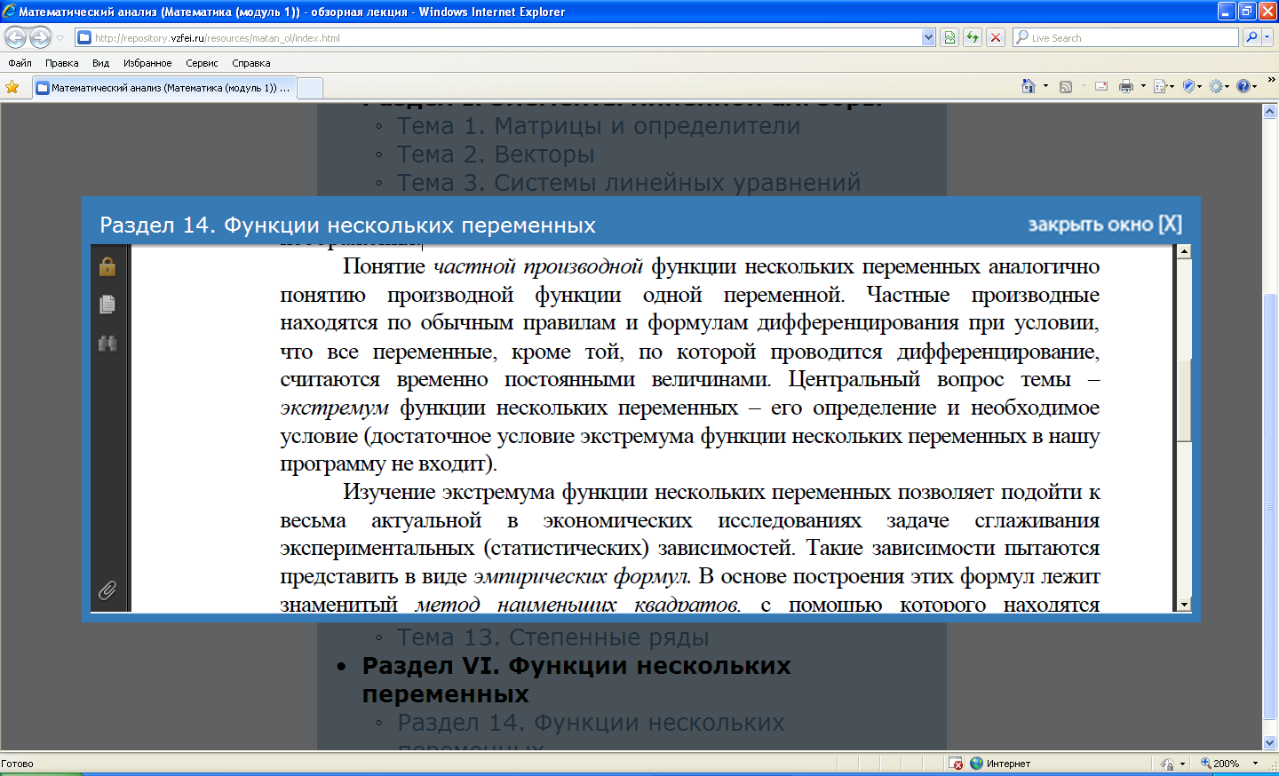Open the Favorites star icon
The height and width of the screenshot is (776, 1279).
(x=12, y=87)
